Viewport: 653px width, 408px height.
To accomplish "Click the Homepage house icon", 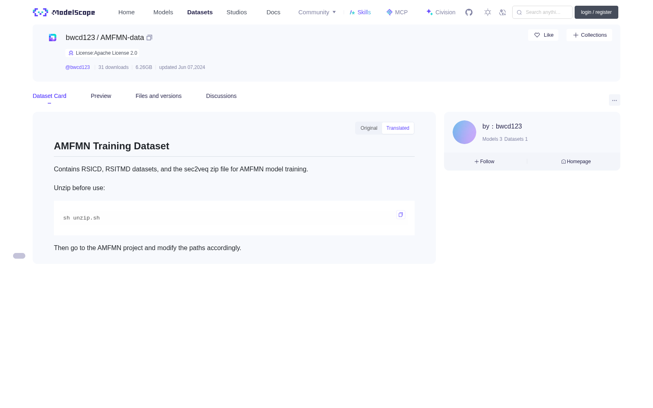I will point(564,162).
